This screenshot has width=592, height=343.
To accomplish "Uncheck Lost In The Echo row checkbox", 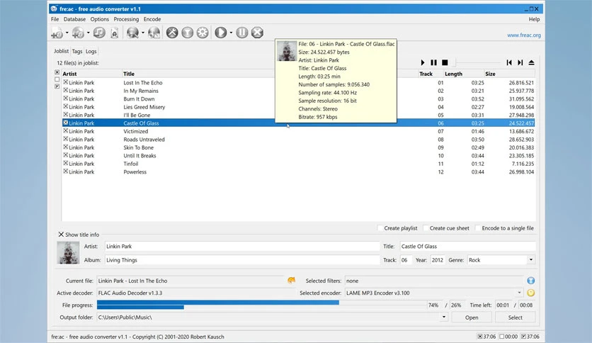I will click(x=65, y=82).
